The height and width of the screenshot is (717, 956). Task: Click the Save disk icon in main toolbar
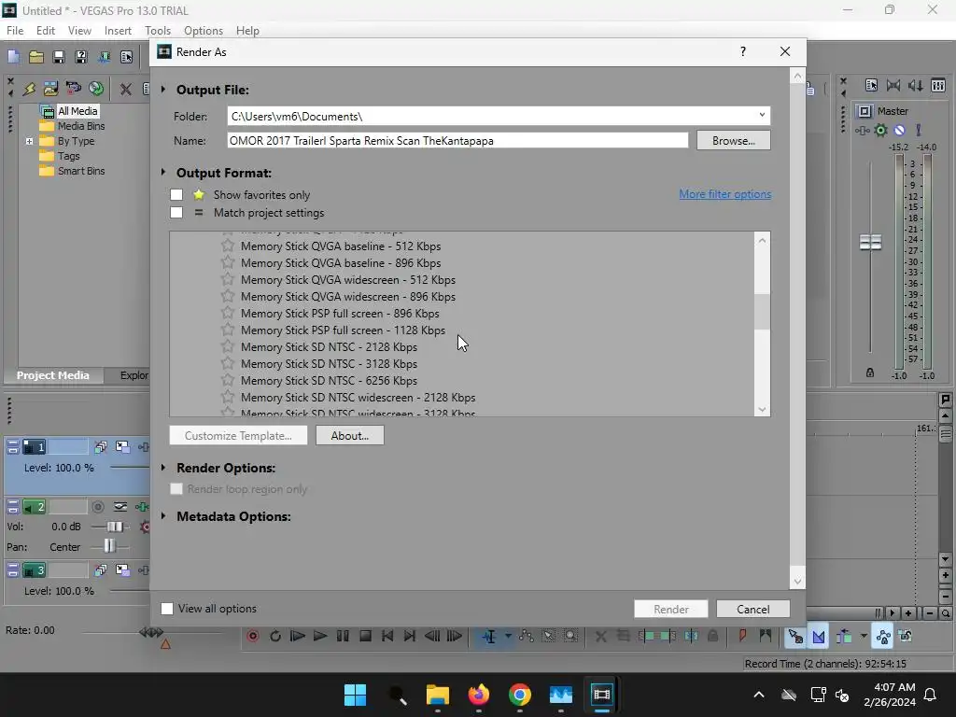59,57
